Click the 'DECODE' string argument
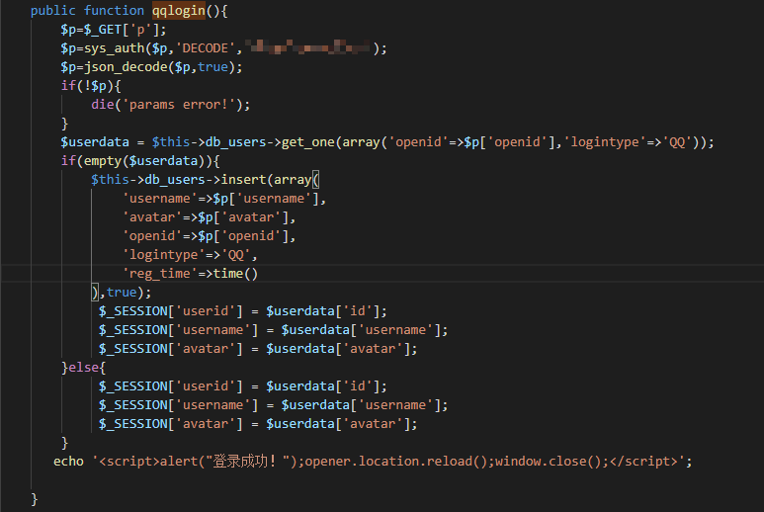 pyautogui.click(x=206, y=48)
